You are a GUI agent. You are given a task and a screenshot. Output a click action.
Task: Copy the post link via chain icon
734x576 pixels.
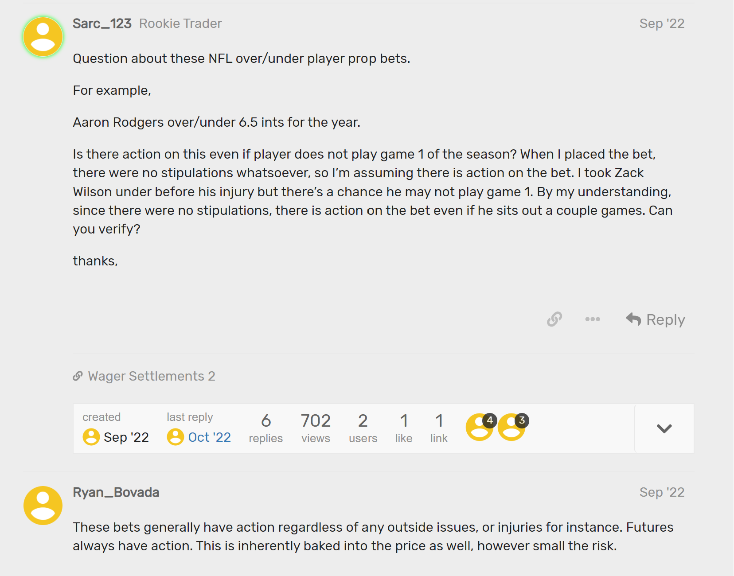point(554,319)
